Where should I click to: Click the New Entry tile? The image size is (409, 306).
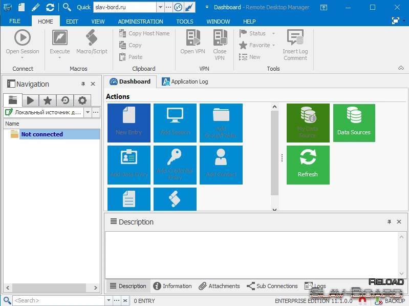click(129, 123)
